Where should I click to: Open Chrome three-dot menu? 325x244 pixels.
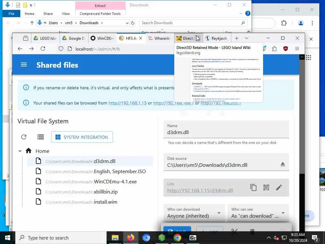pos(312,23)
